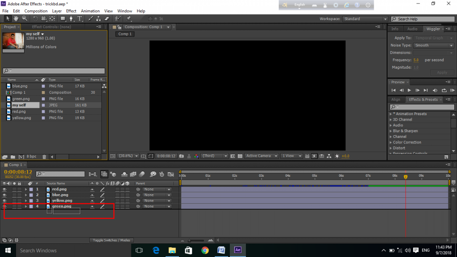Select the Pen tool
Screen dimensions: 457x257
[x=71, y=19]
